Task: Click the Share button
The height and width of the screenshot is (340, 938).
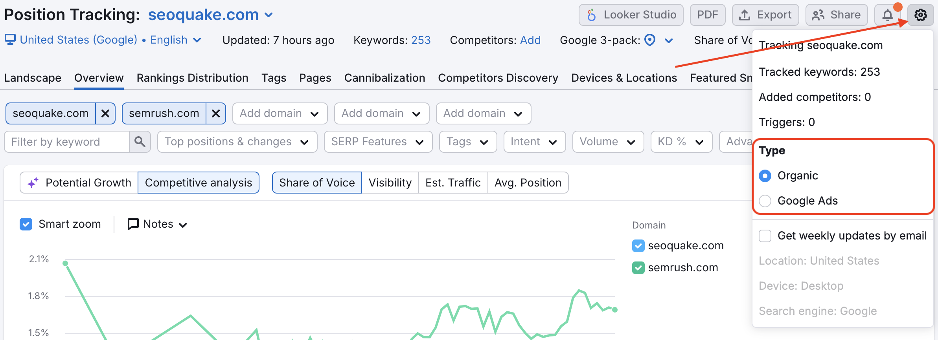Action: tap(837, 15)
